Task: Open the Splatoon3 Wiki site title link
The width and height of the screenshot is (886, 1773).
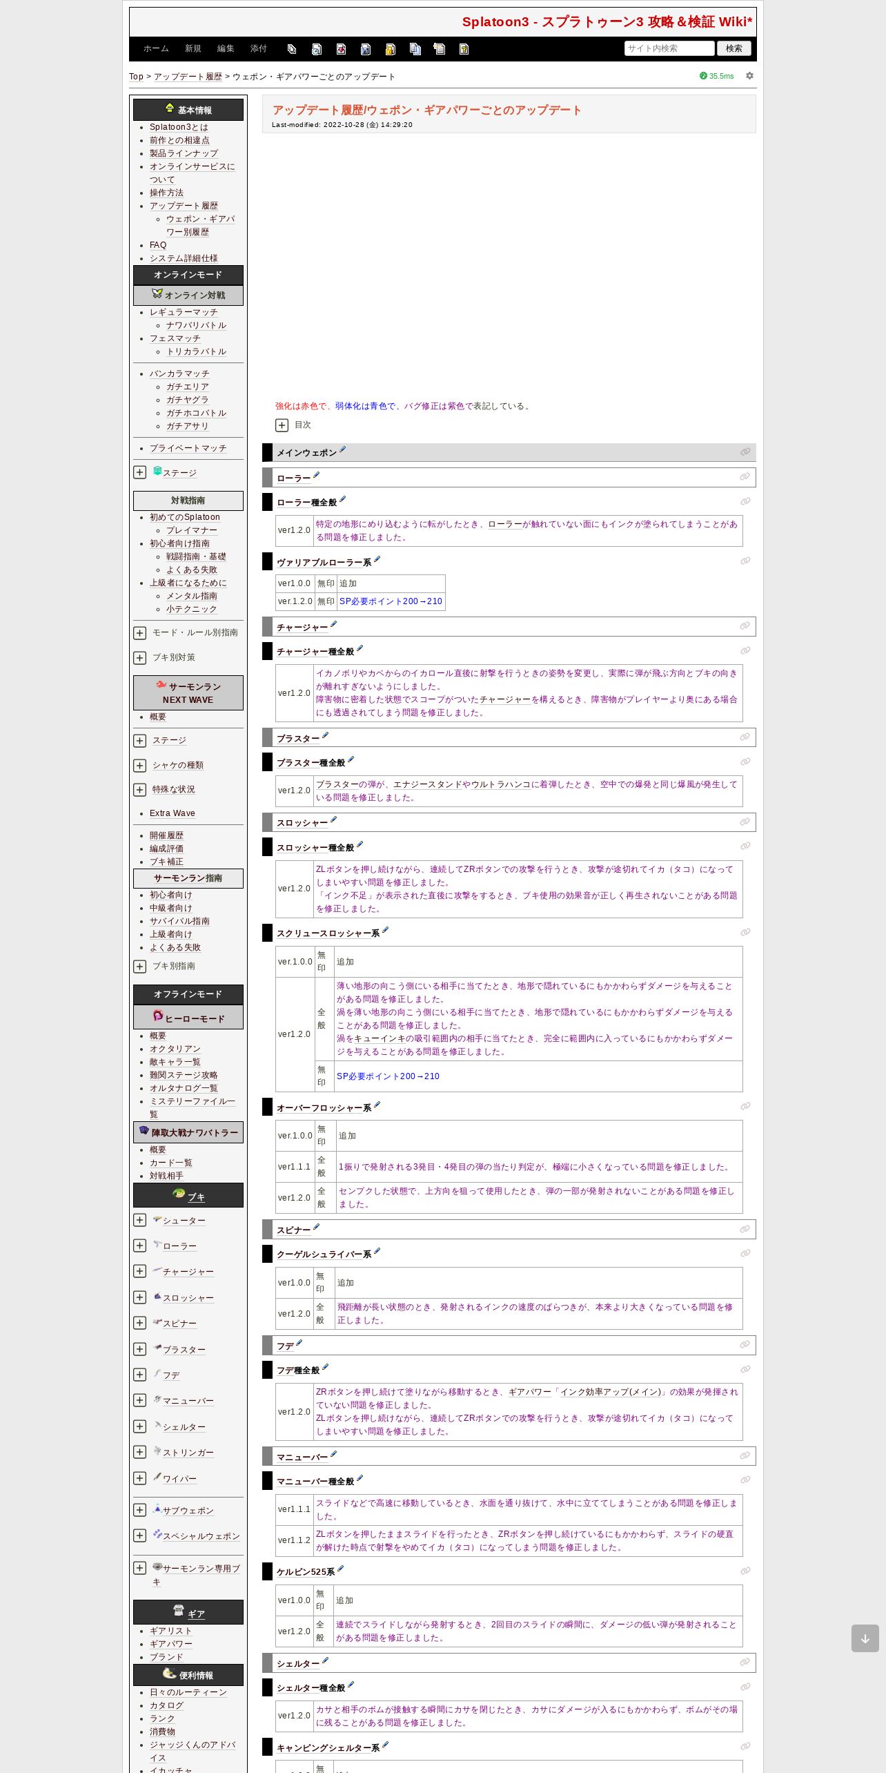Action: 607,22
